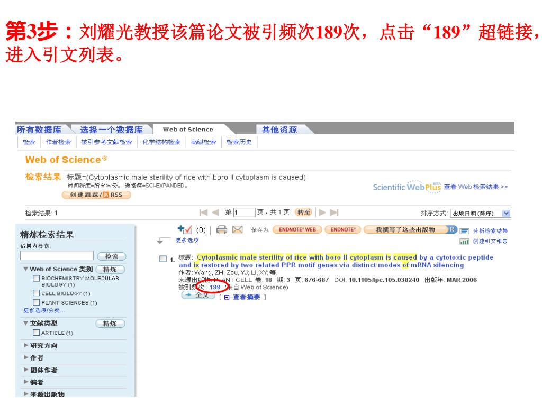
Task: Go to last page arrow icon
Action: (335, 213)
